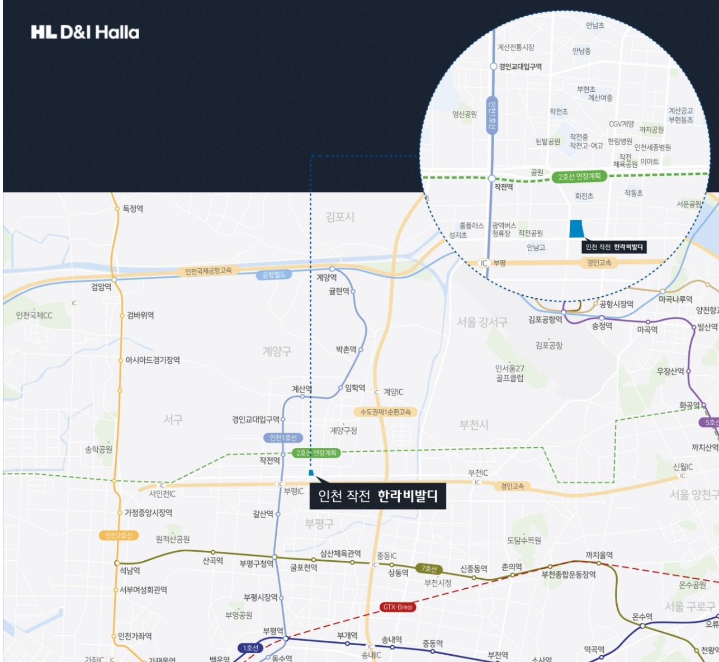Select the 계양역 station label
This screenshot has width=719, height=662.
coord(327,277)
